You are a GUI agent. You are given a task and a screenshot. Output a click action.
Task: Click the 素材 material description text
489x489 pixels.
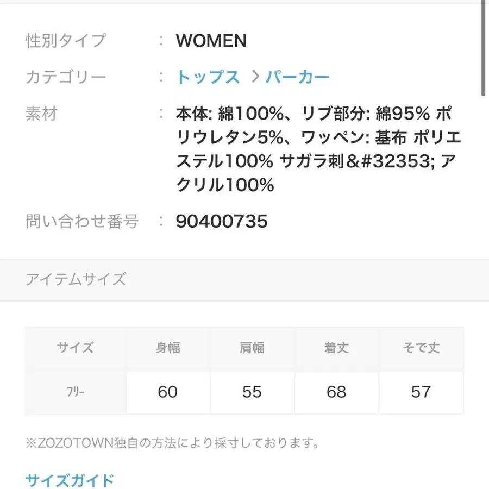(318, 149)
